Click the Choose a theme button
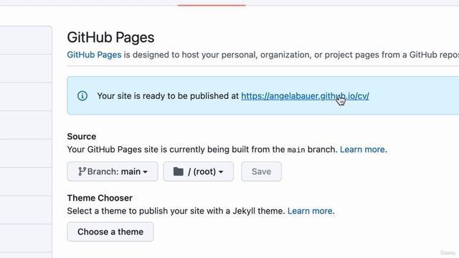 (x=110, y=231)
